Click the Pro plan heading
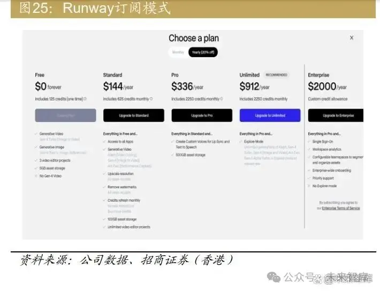This screenshot has height=292, width=380. (x=174, y=75)
